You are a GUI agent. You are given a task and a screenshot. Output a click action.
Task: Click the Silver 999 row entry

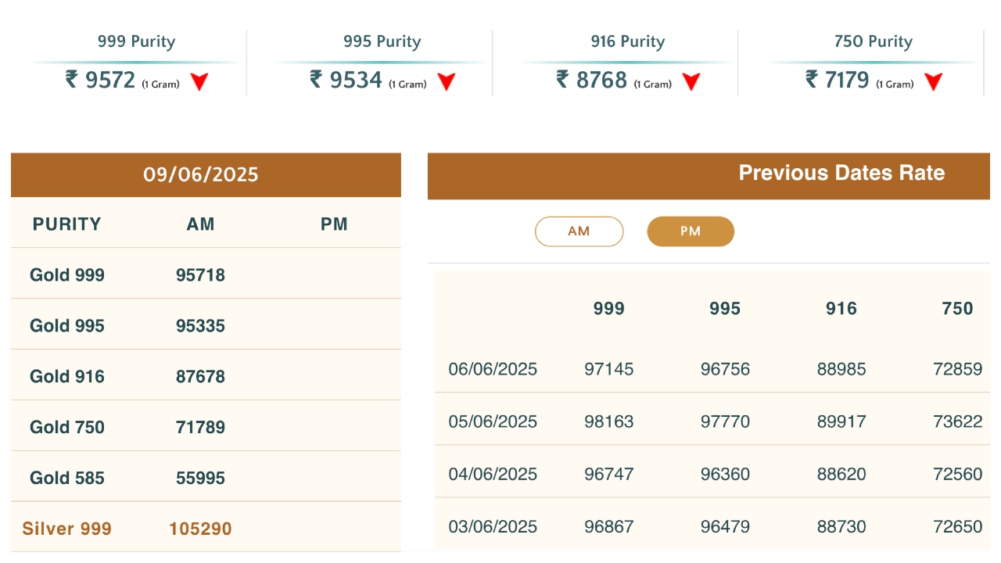point(66,529)
